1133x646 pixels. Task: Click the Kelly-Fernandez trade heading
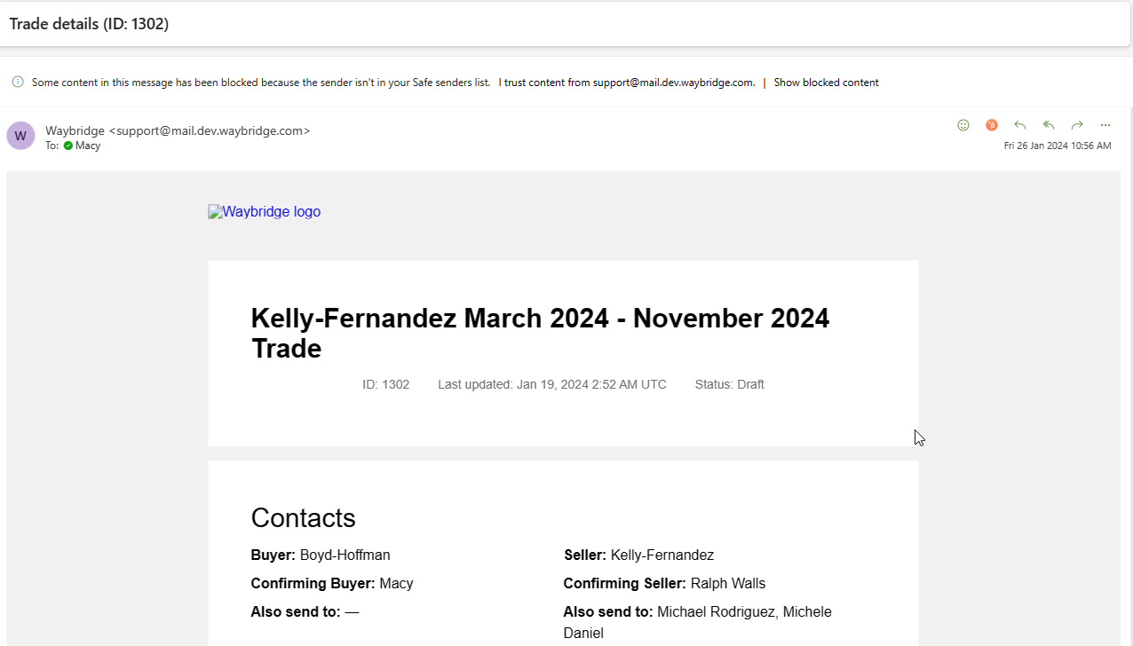click(x=540, y=333)
